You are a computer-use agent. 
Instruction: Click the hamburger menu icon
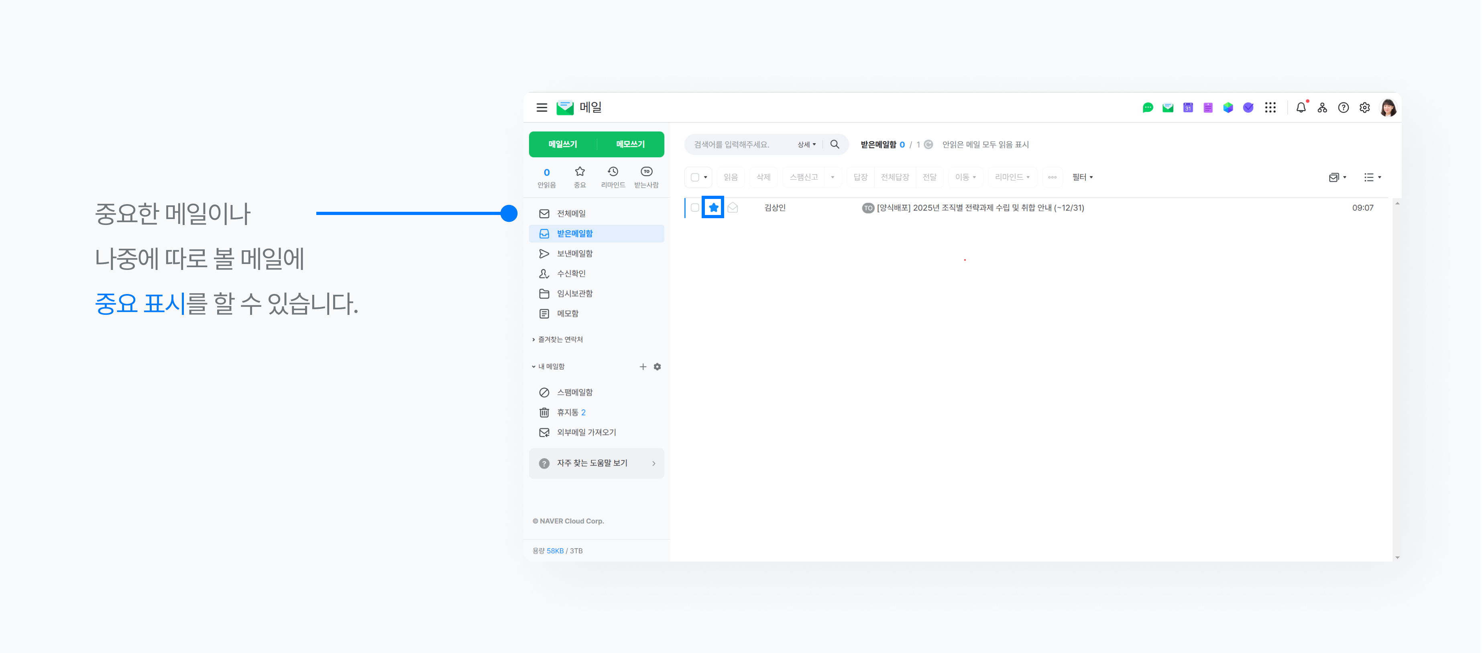[541, 107]
